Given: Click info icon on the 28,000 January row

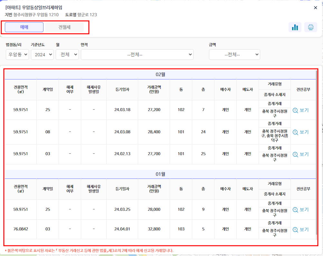Looking at the screenshot, I should click(x=296, y=209).
